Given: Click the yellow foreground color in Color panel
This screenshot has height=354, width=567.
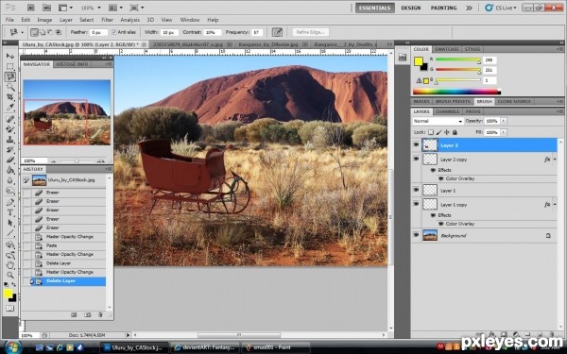Looking at the screenshot, I should click(x=418, y=61).
